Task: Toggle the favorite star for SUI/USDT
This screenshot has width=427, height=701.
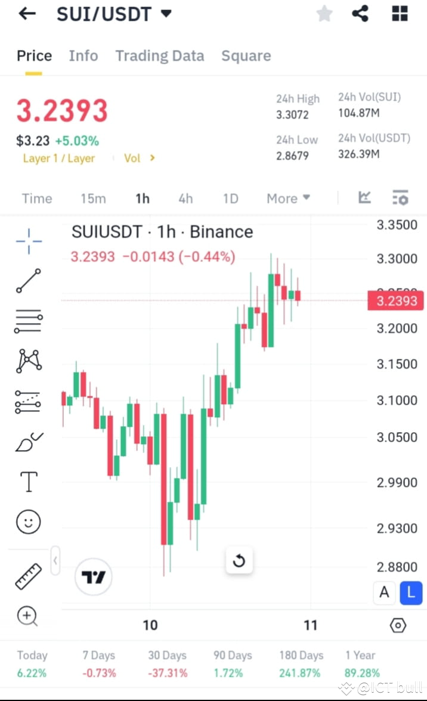Action: tap(324, 13)
